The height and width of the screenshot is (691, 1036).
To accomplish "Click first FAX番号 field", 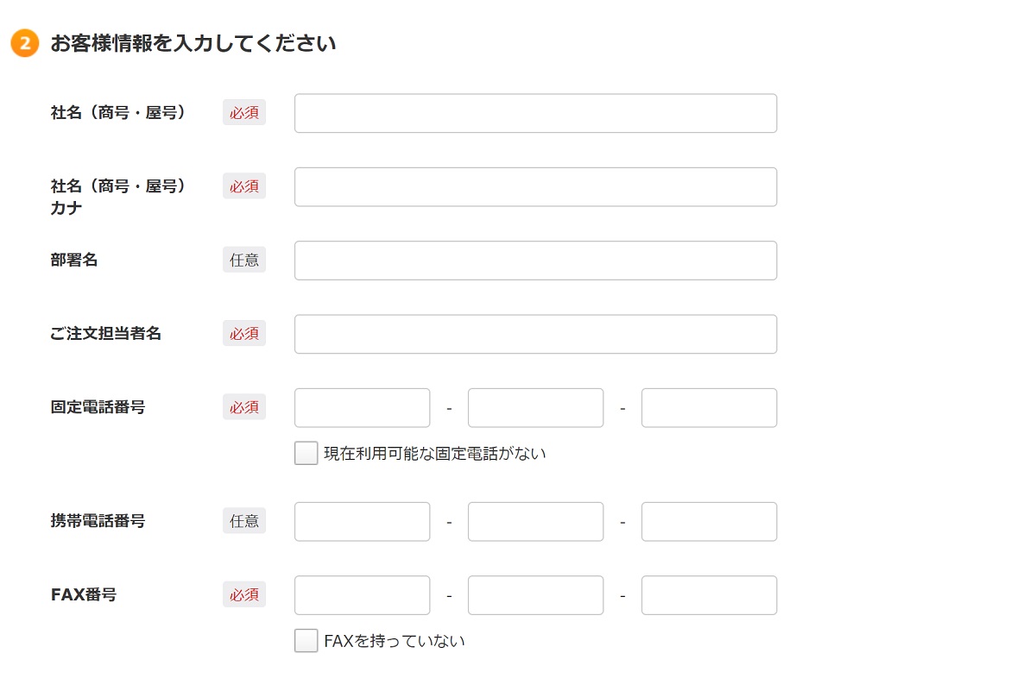I will coord(362,595).
